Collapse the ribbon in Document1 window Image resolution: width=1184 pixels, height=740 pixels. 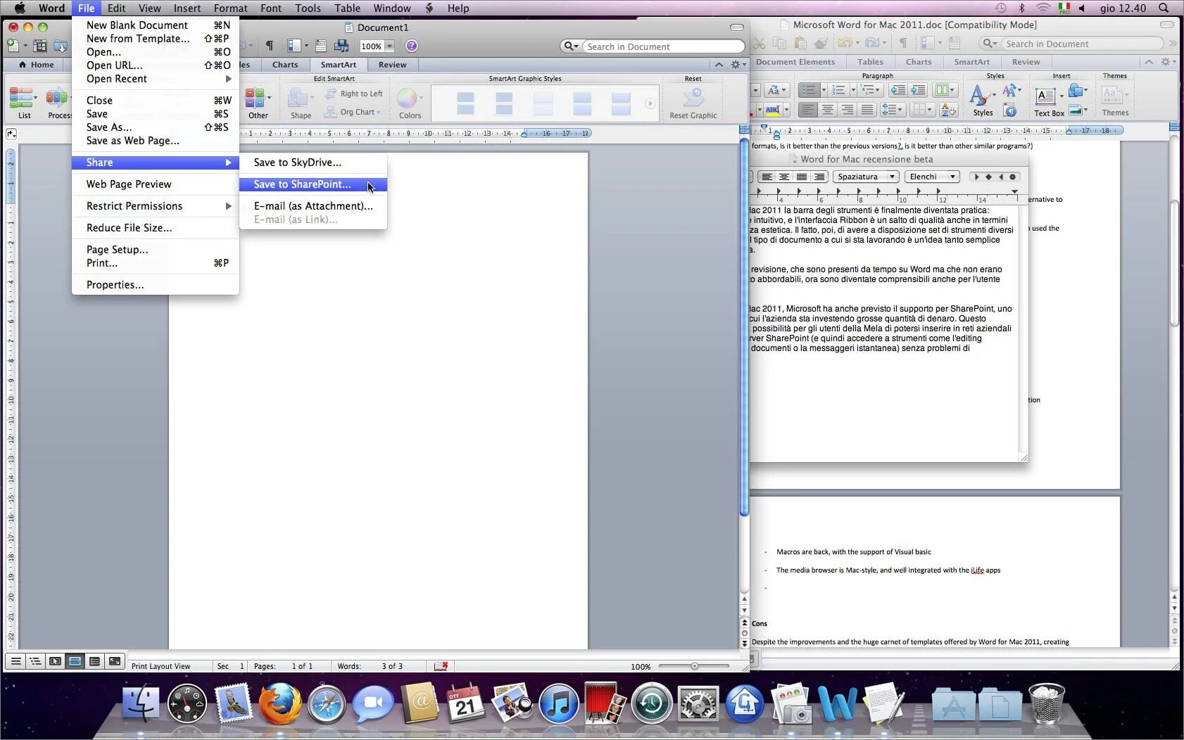(719, 65)
